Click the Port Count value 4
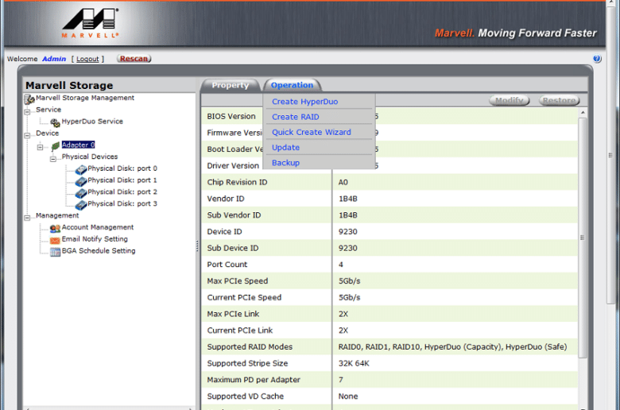The height and width of the screenshot is (410, 620). tap(341, 265)
